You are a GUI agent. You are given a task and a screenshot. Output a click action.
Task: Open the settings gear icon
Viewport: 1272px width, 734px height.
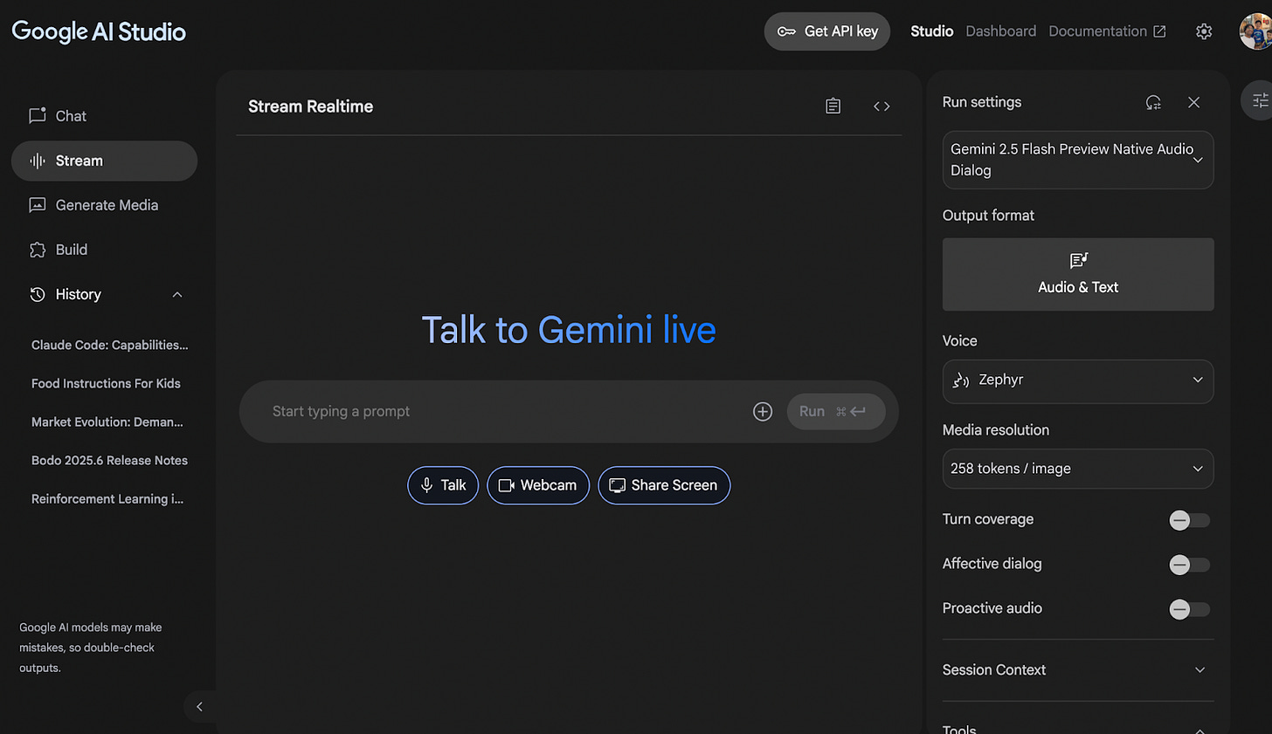[x=1204, y=31]
